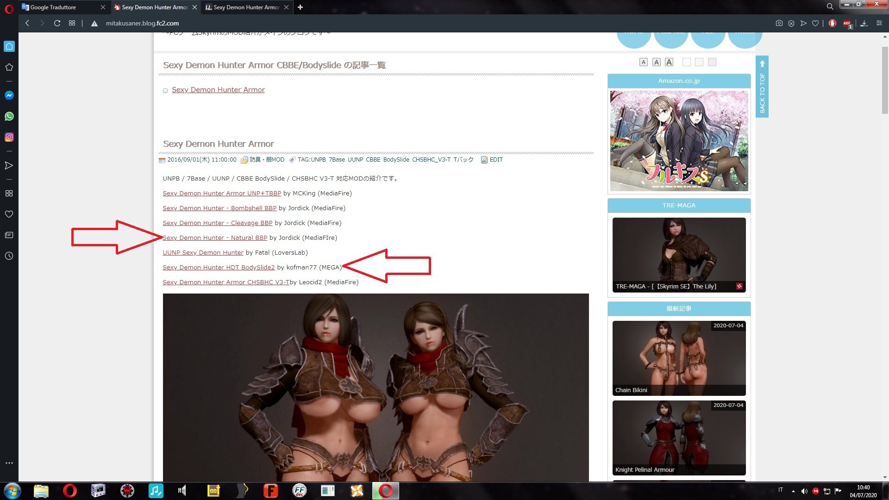Viewport: 889px width, 500px height.
Task: Open the 防具・服MOD category link
Action: click(x=267, y=160)
